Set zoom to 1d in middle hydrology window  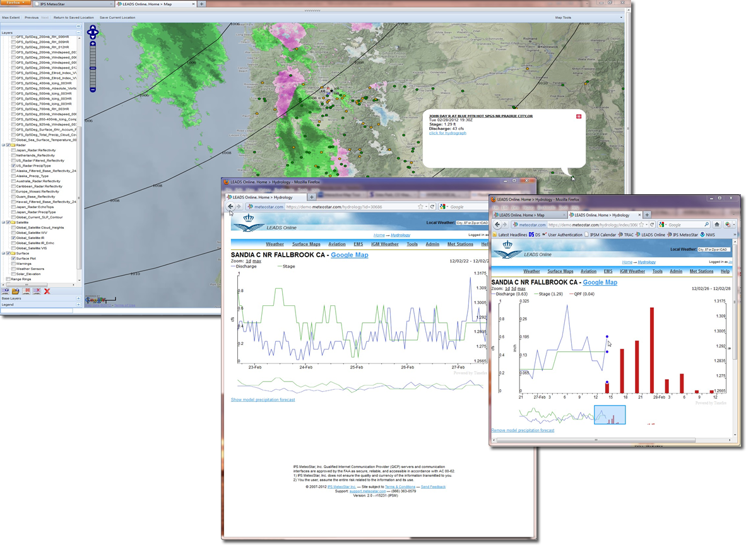[x=248, y=261]
